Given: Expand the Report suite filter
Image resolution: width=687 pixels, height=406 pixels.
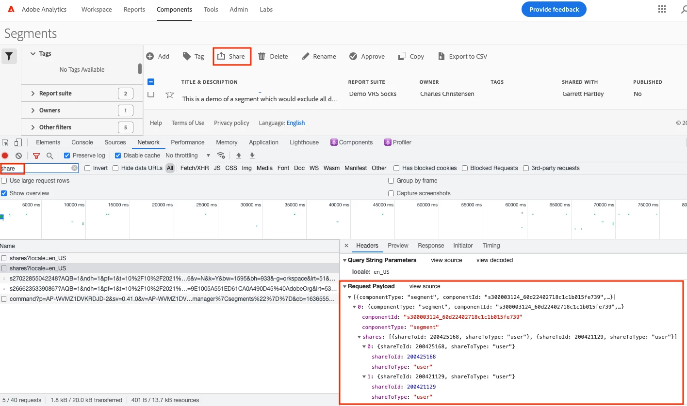Looking at the screenshot, I should tap(33, 94).
